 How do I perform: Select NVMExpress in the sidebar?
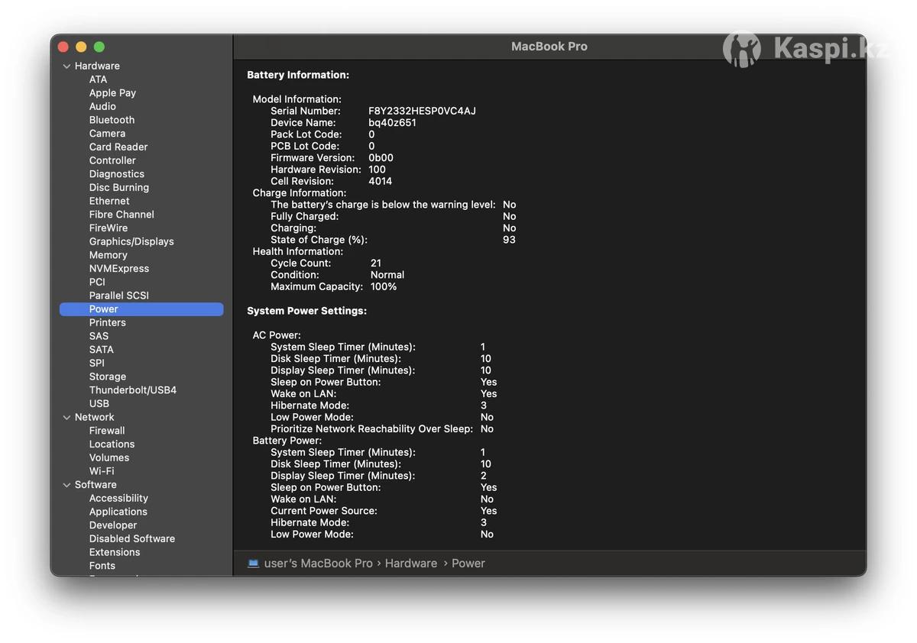(118, 269)
